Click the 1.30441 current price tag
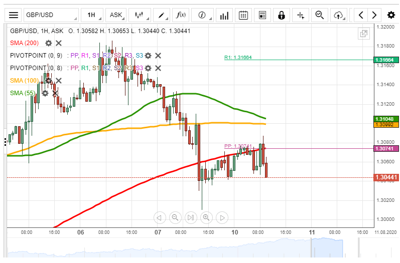Viewport: 400px width, 263px height. 386,177
